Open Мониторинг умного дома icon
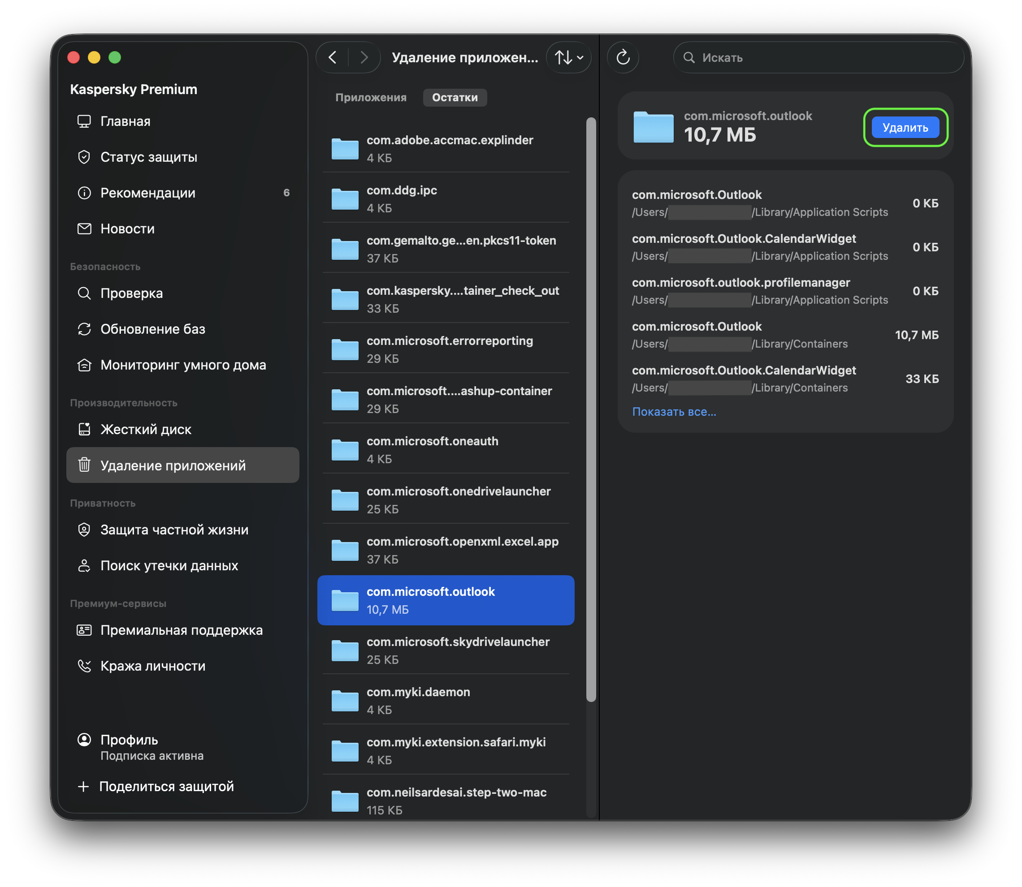1022x887 pixels. click(84, 365)
